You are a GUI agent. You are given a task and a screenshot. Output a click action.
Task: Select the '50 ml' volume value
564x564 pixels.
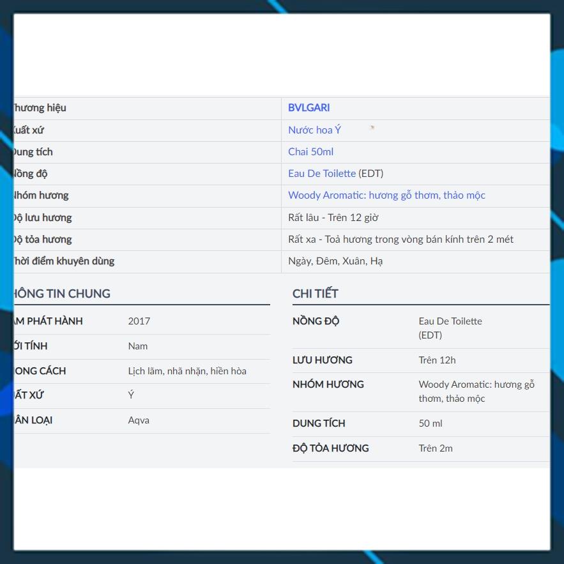tap(431, 423)
